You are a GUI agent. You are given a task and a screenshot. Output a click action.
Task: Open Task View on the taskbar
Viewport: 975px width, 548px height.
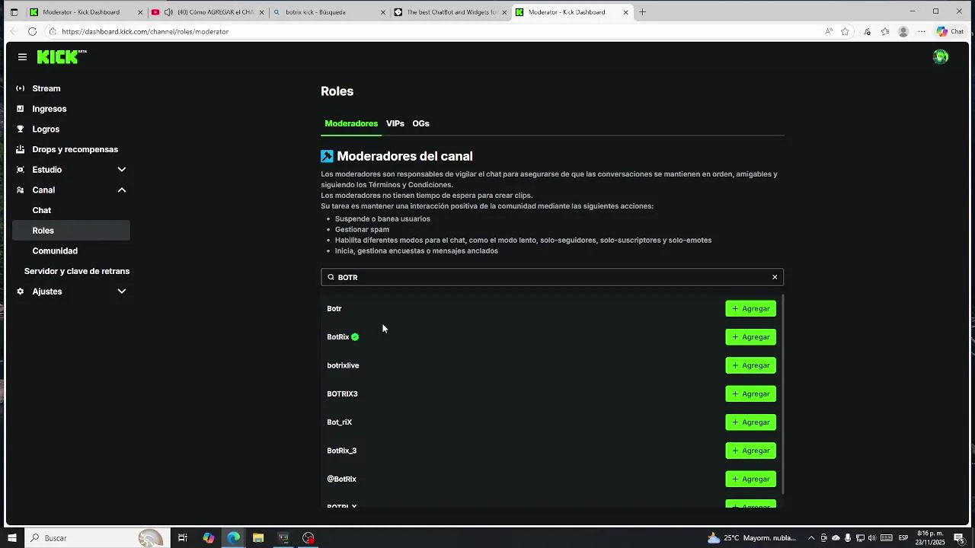click(x=183, y=538)
